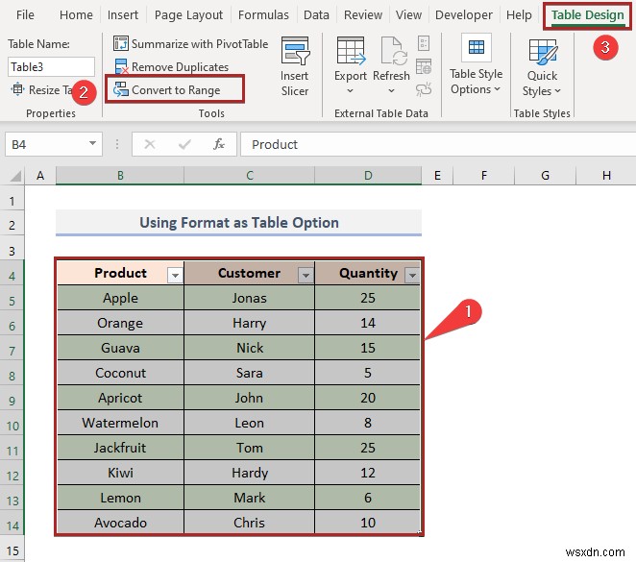Click the cell containing Apricot
636x562 pixels.
(x=120, y=398)
